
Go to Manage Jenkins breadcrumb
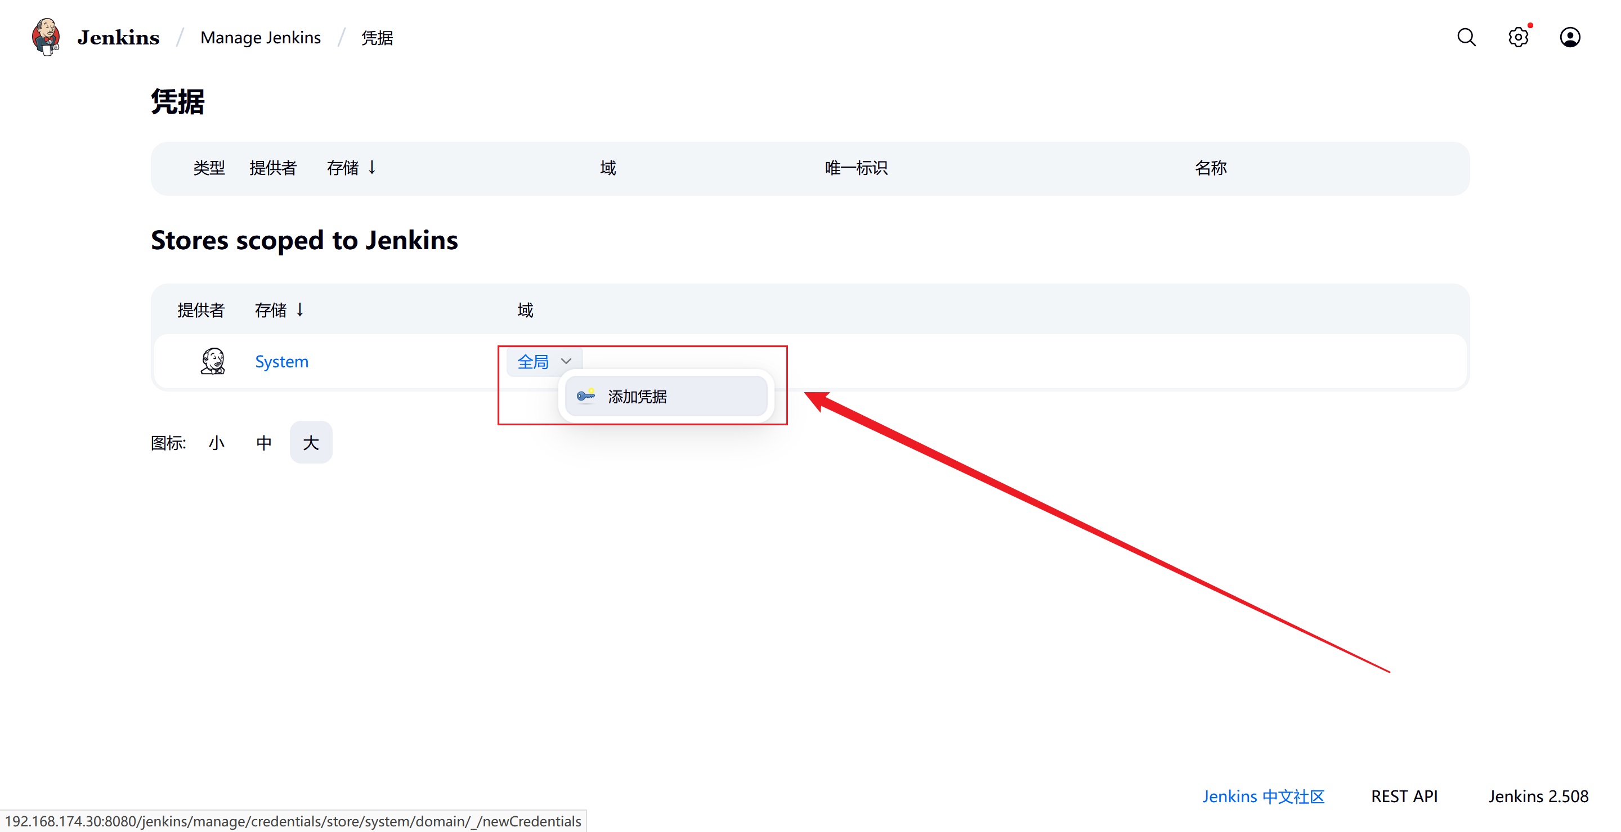click(x=261, y=38)
